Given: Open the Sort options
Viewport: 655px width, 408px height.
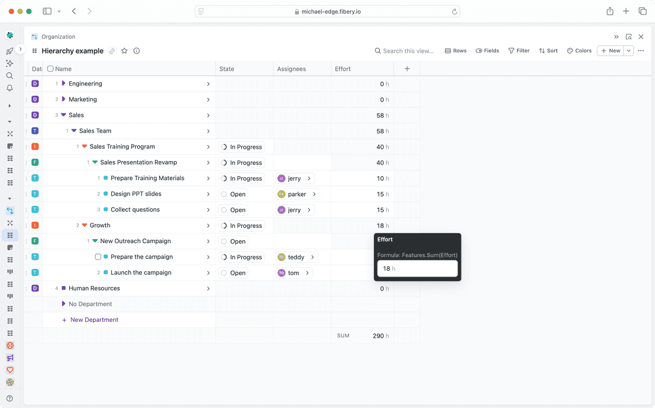Looking at the screenshot, I should click(x=548, y=51).
